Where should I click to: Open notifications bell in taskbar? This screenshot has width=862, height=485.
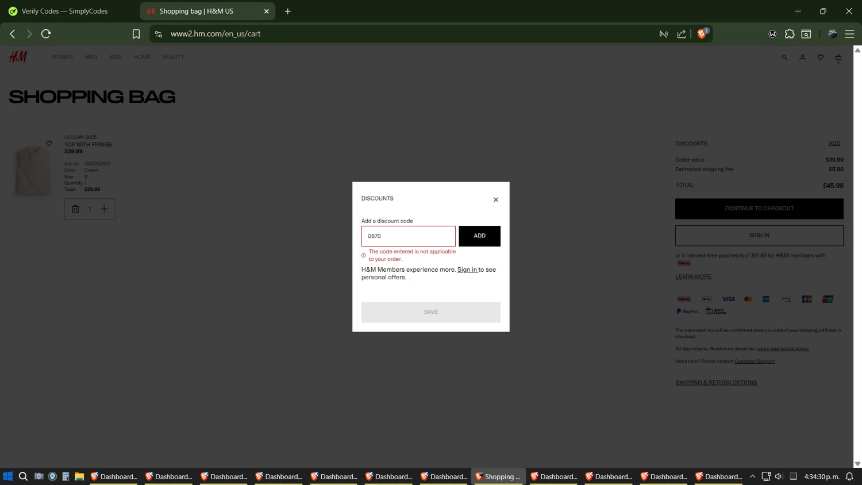click(849, 476)
